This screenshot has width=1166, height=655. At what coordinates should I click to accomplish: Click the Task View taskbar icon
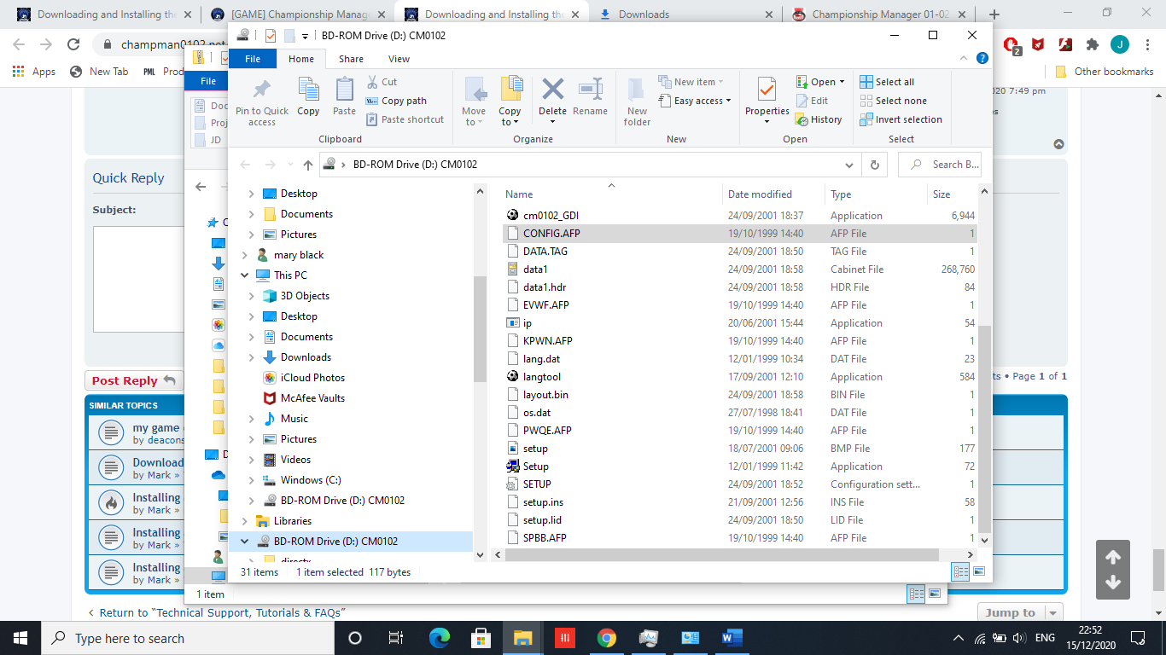coord(396,638)
